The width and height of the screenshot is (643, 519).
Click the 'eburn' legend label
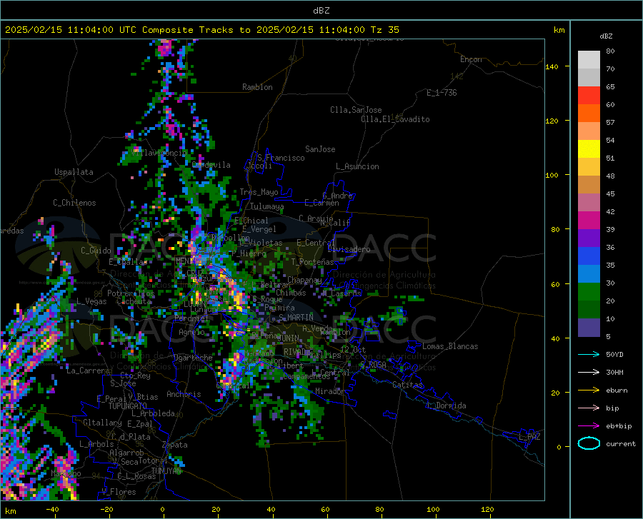[617, 390]
